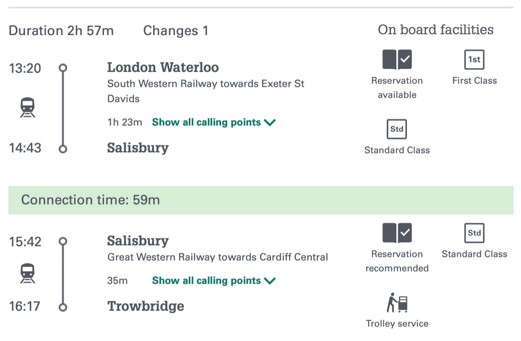Click the On board facilities heading
The height and width of the screenshot is (341, 521).
(x=435, y=30)
